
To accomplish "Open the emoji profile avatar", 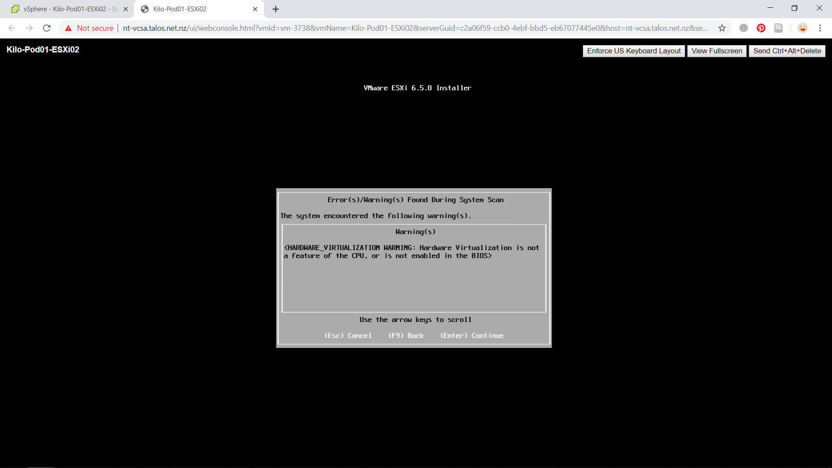I will coord(803,28).
